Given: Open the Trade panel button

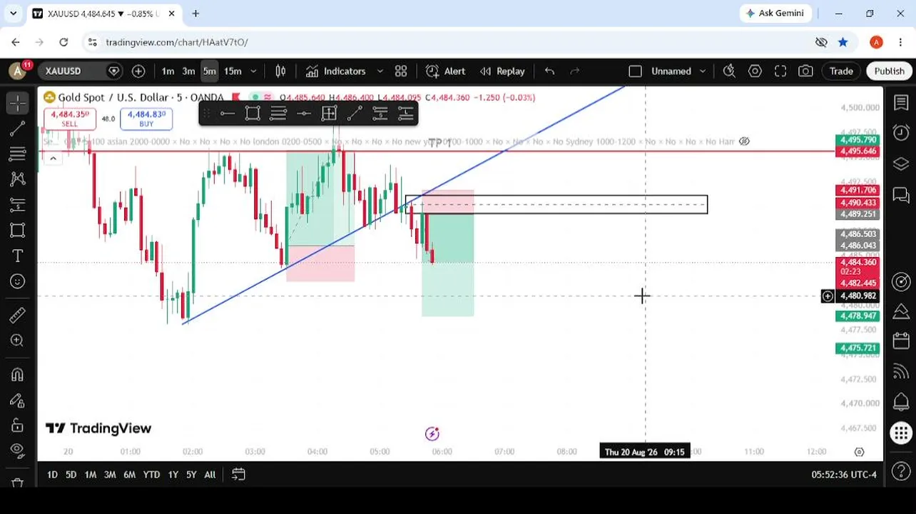Looking at the screenshot, I should coord(841,71).
